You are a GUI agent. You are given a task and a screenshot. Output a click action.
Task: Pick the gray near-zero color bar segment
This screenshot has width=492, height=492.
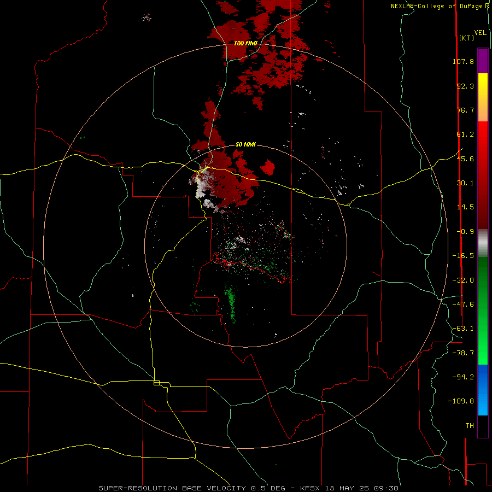pos(483,243)
